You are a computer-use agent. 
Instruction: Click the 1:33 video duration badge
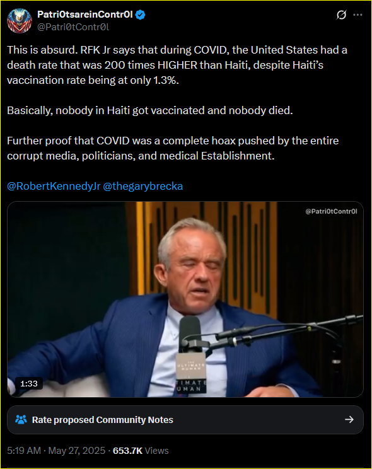pos(29,383)
